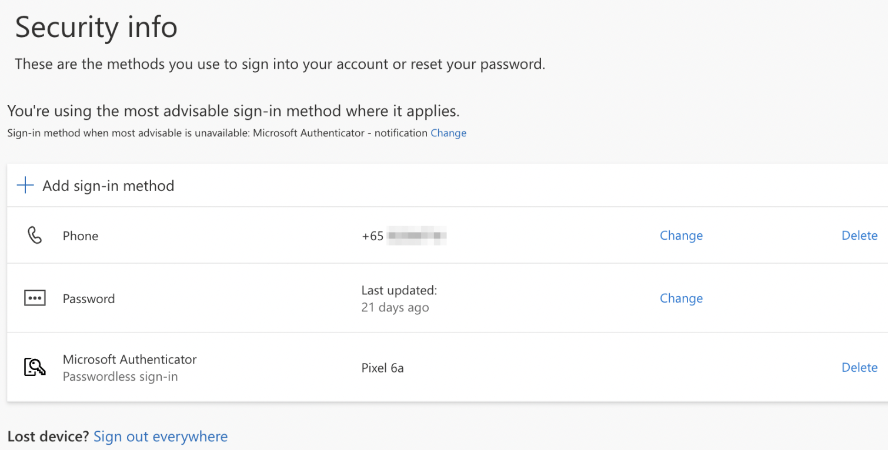This screenshot has width=888, height=450.
Task: Click the blurred +65 phone number
Action: tap(404, 236)
